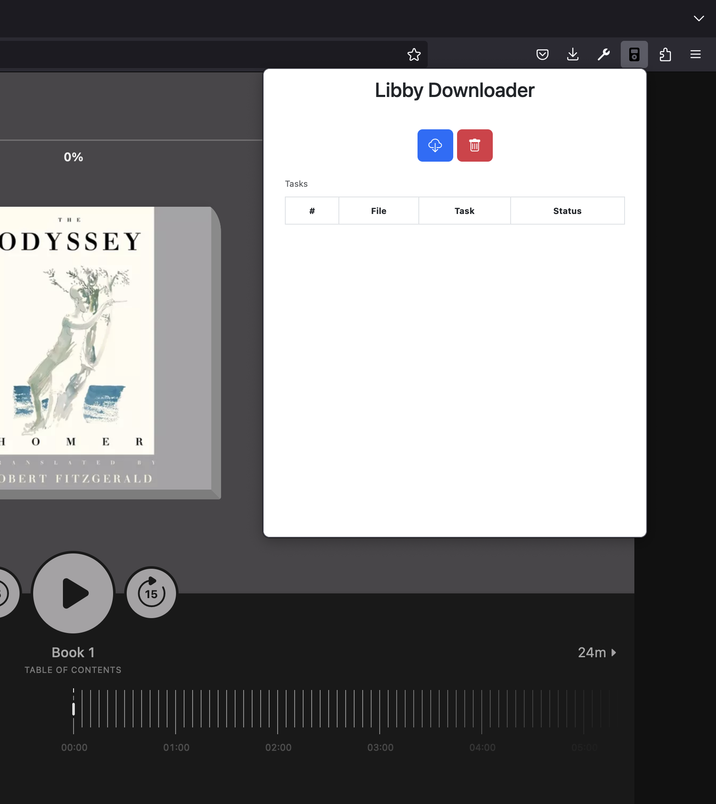Click the # column header
The width and height of the screenshot is (716, 804).
tap(312, 211)
